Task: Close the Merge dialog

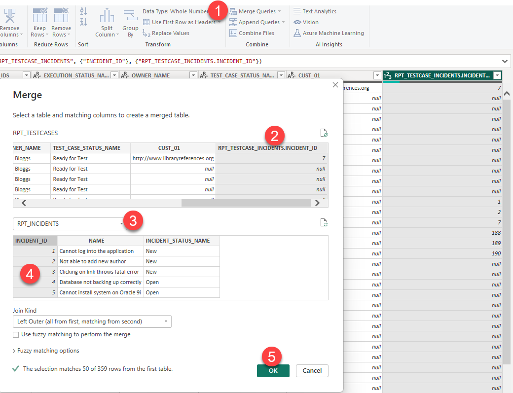Action: pyautogui.click(x=335, y=85)
